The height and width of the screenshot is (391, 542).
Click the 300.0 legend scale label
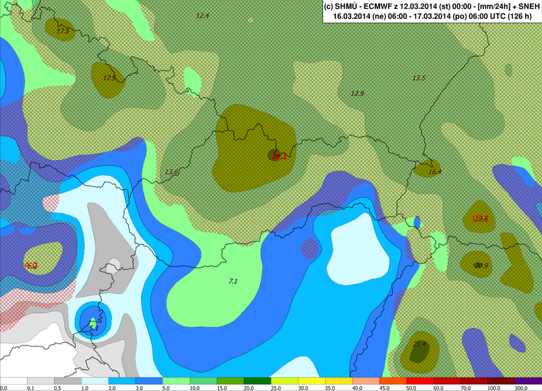[519, 387]
